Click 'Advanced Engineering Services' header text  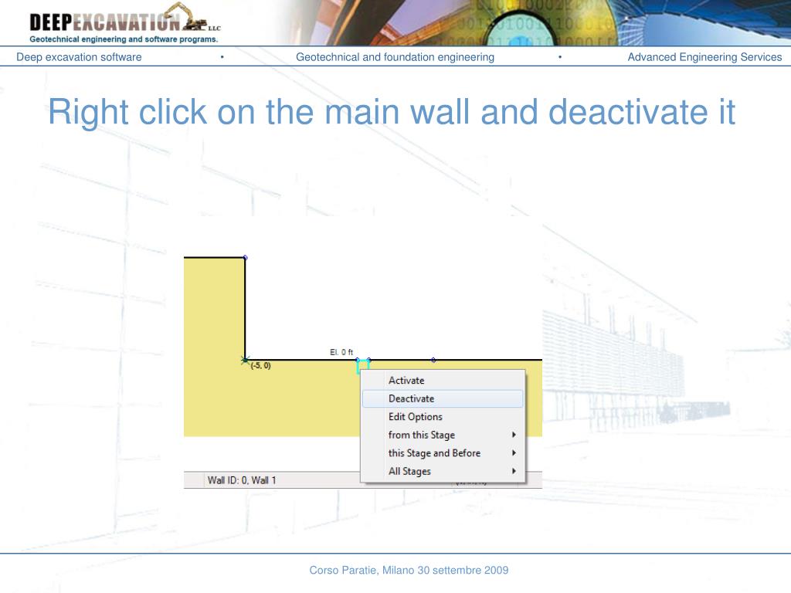(x=704, y=57)
